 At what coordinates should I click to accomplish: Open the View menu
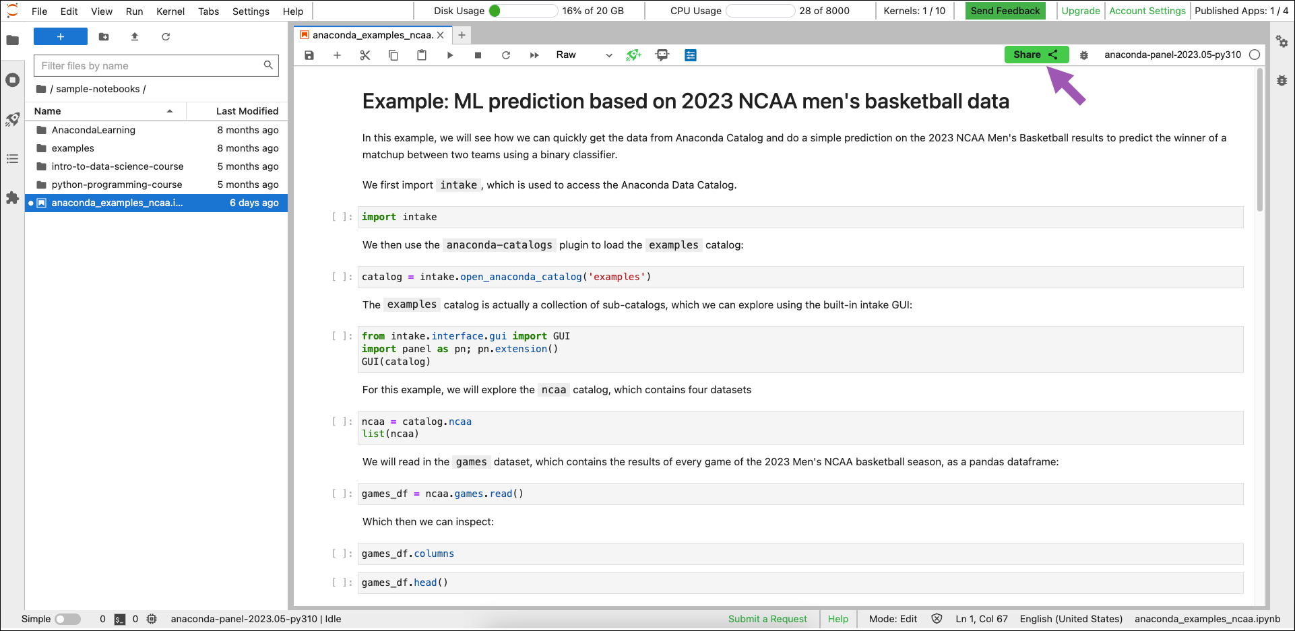(x=102, y=11)
